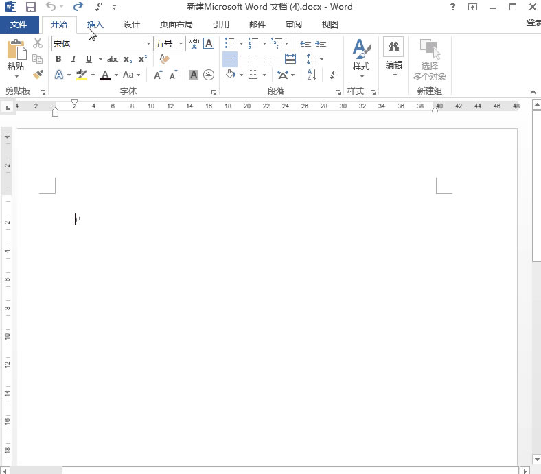Justify the paragraph text
The width and height of the screenshot is (541, 474).
[275, 59]
